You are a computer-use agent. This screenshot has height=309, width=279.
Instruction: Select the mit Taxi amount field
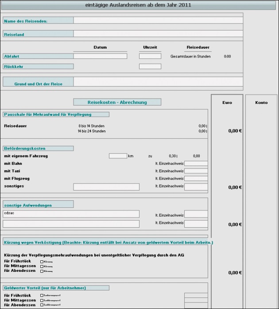tap(196, 171)
